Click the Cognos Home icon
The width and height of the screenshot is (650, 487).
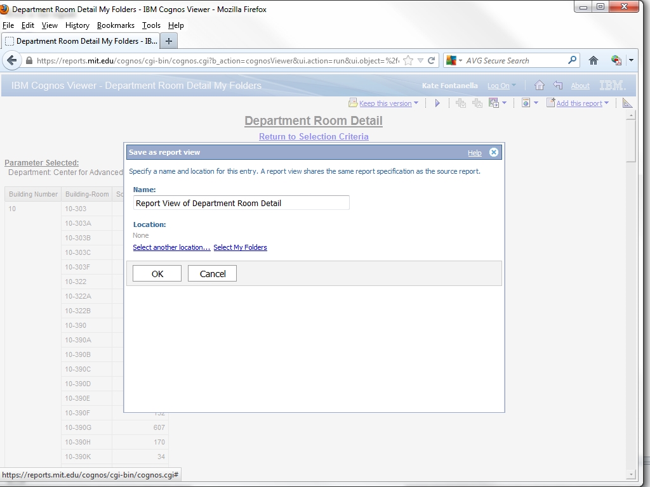[x=539, y=86]
